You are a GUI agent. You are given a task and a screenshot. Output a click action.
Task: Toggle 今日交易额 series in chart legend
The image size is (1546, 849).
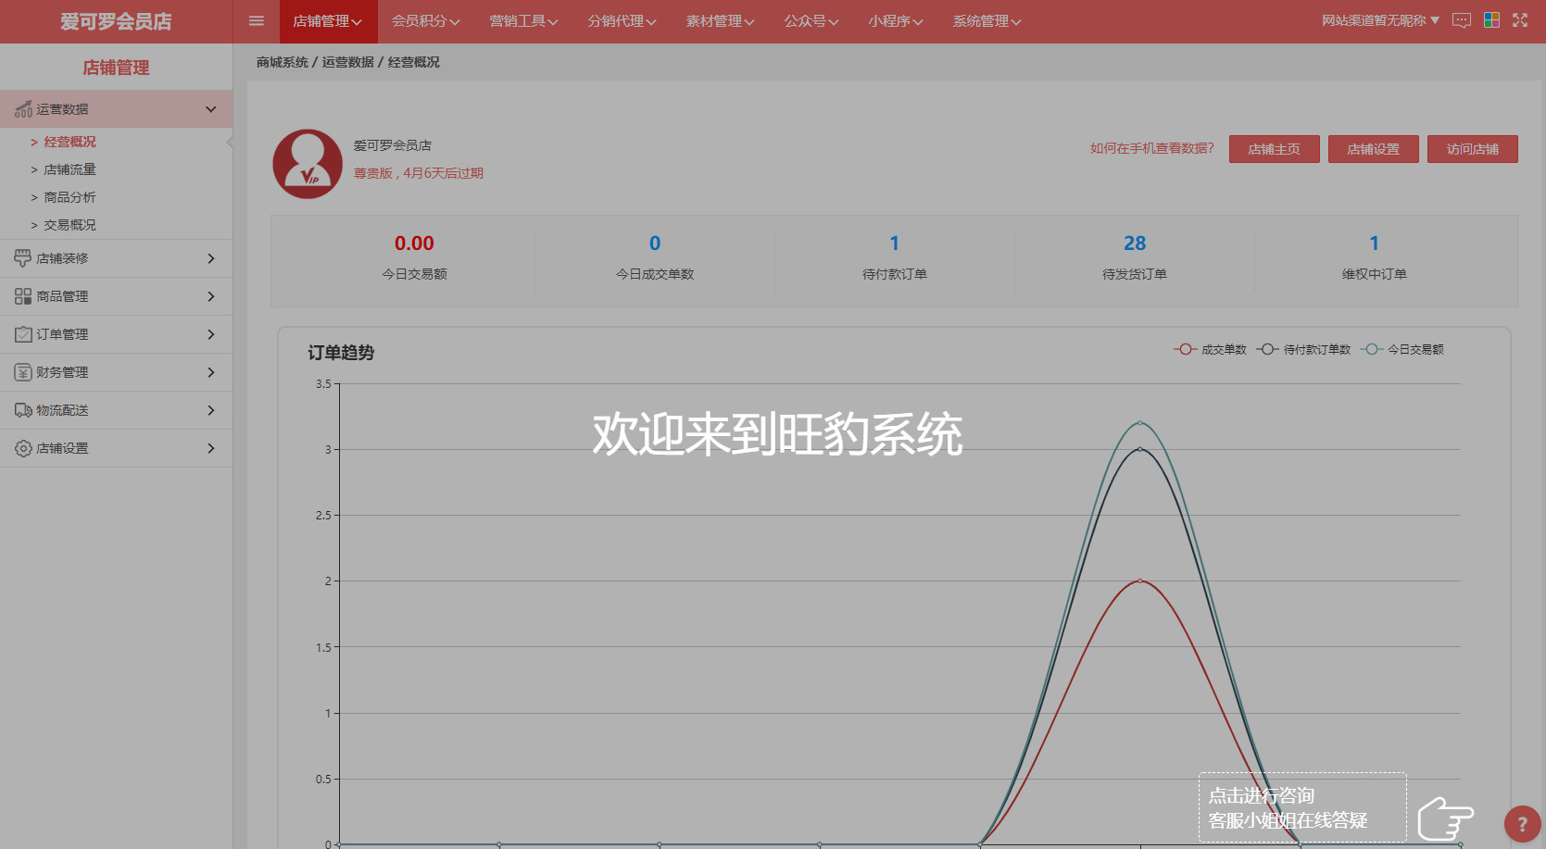tap(1402, 349)
